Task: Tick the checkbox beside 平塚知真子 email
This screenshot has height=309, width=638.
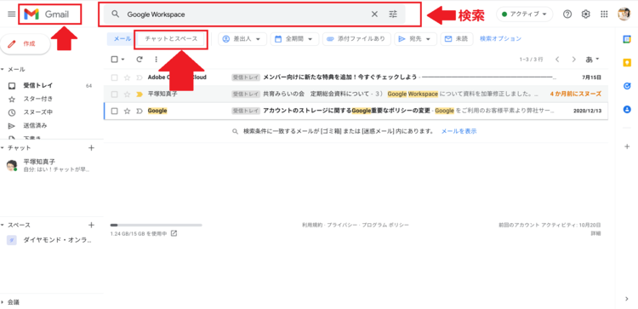Action: coord(114,94)
